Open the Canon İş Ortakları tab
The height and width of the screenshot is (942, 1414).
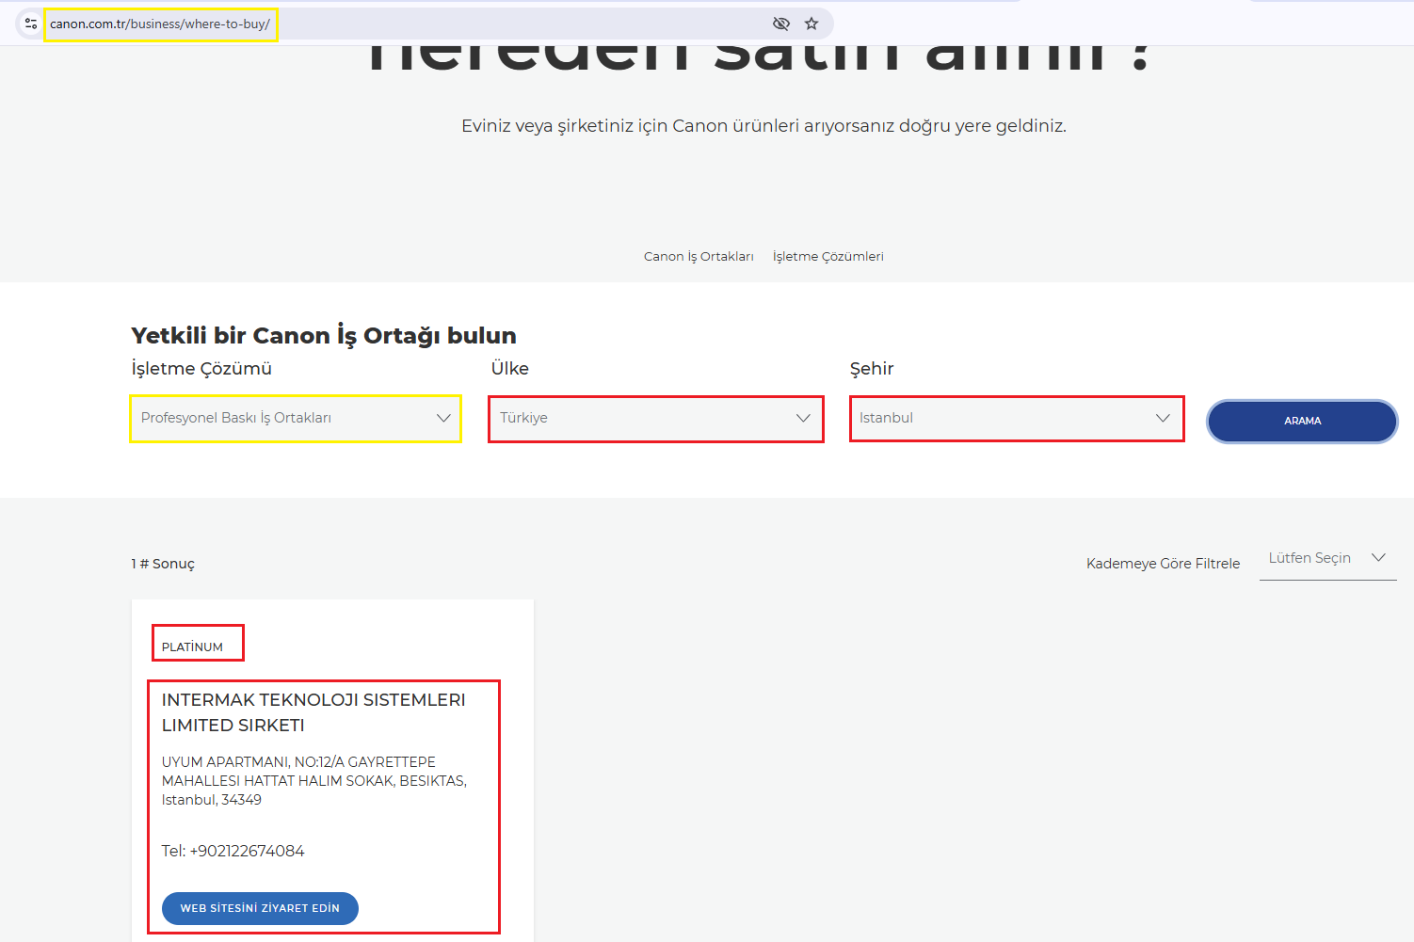point(699,256)
